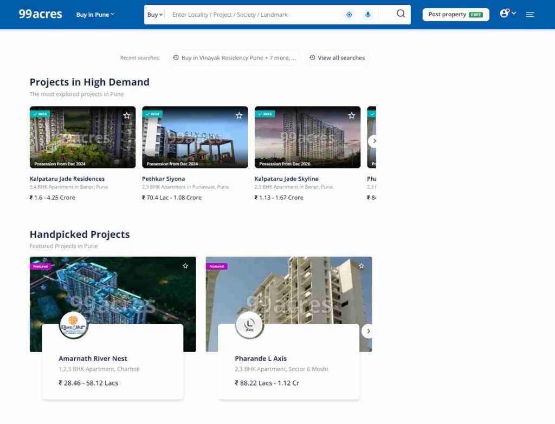Open the user profile icon

coord(505,14)
